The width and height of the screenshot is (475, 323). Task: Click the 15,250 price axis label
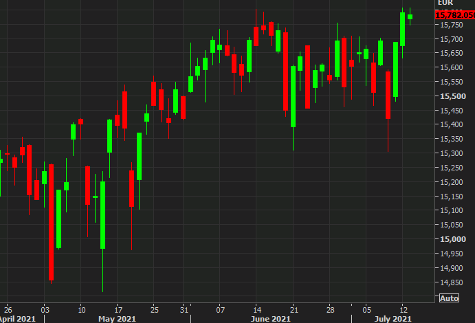pyautogui.click(x=452, y=168)
